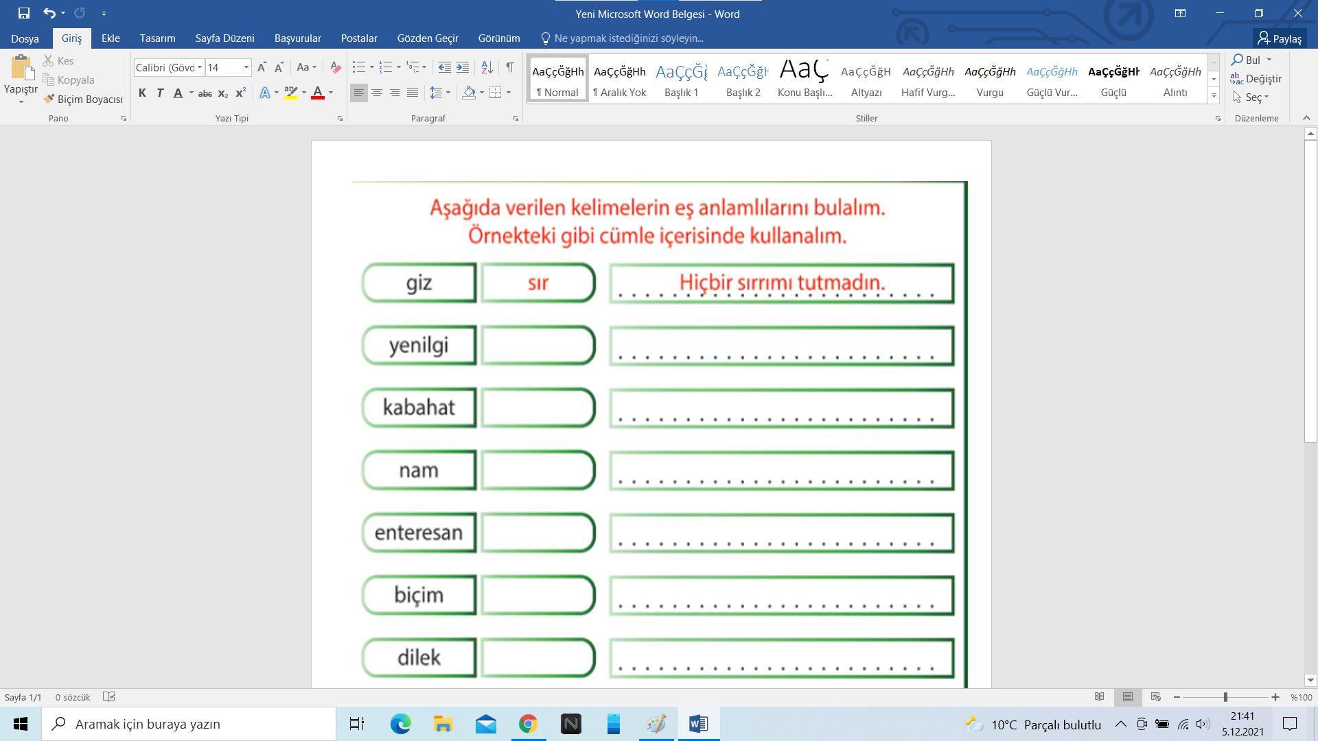Apply Güçlü style
Viewport: 1318px width, 741px height.
pos(1113,80)
